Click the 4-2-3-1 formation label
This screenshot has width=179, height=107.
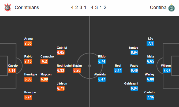point(79,7)
